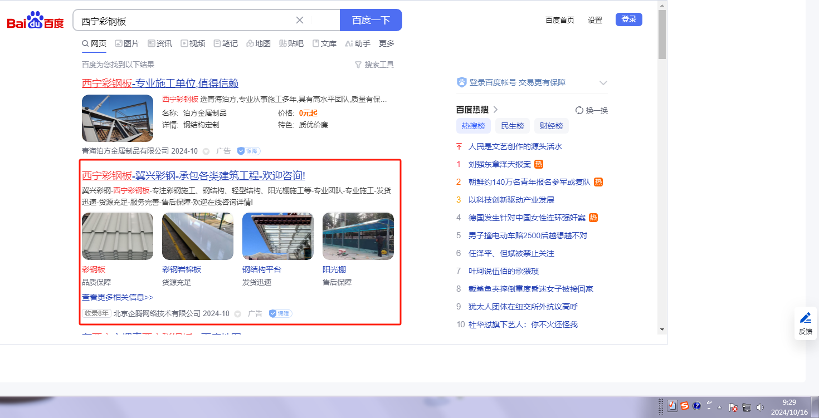This screenshot has height=418, width=819.
Task: Open the blue help question-mark tray icon
Action: (696, 406)
